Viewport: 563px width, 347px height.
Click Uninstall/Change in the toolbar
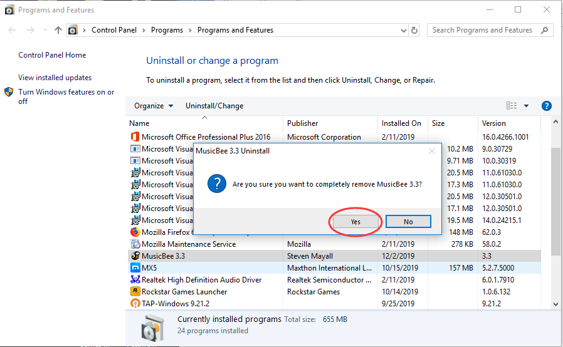pyautogui.click(x=214, y=106)
